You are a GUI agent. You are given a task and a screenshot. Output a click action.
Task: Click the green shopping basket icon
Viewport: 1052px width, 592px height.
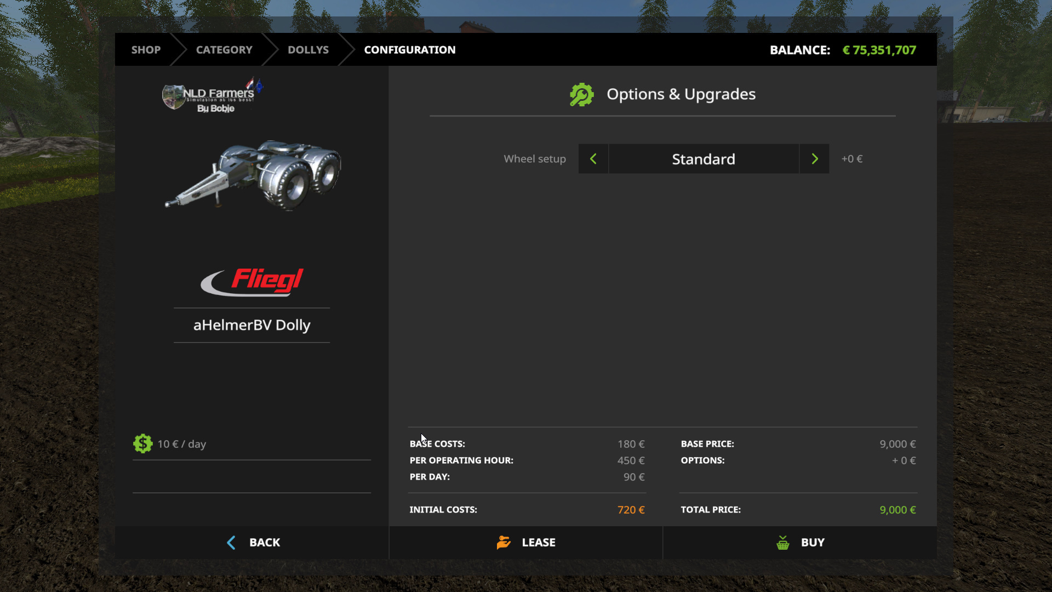pyautogui.click(x=782, y=543)
